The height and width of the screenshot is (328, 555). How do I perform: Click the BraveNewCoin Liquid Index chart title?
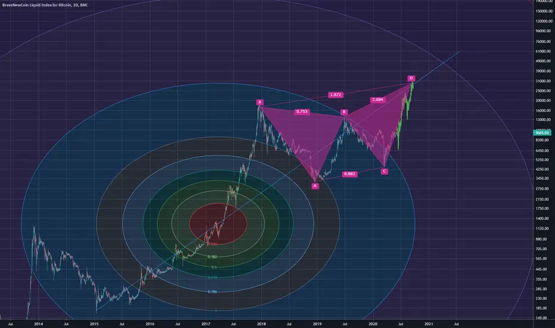tap(45, 5)
